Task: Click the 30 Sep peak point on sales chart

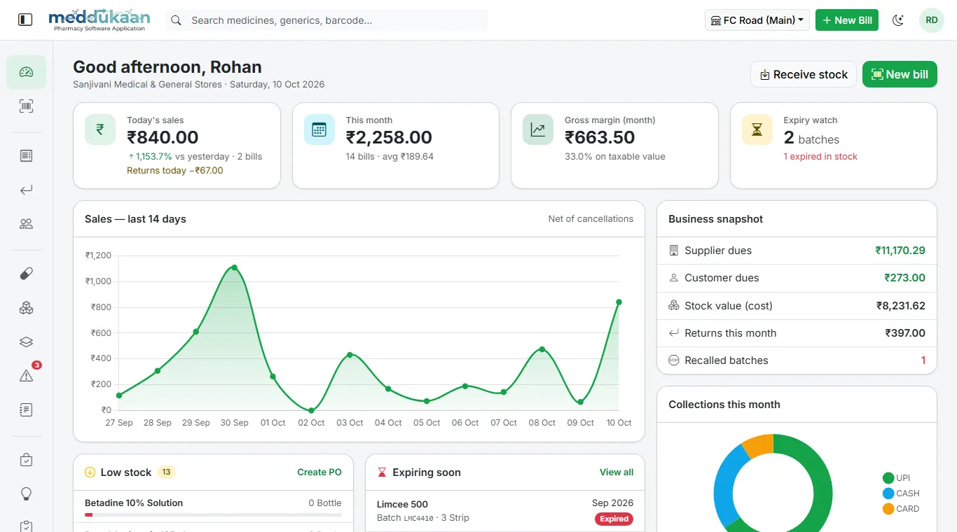Action: pyautogui.click(x=235, y=267)
